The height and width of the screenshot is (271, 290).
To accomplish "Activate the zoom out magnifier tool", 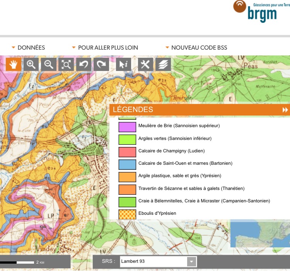I will (x=49, y=64).
